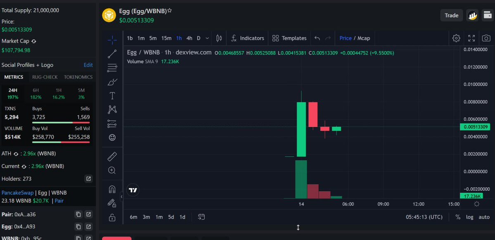The image size is (495, 240).
Task: Open the METRICS tab
Action: point(14,77)
